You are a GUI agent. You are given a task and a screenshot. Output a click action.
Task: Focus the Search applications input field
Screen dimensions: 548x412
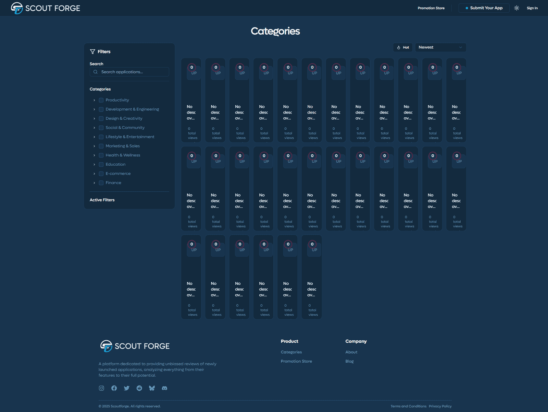[x=129, y=72]
